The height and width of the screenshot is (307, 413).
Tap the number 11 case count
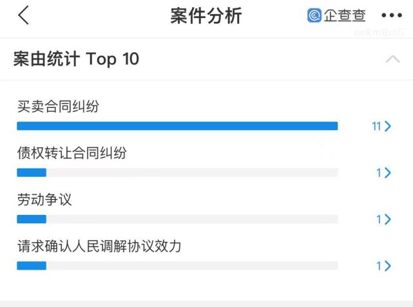tap(376, 127)
